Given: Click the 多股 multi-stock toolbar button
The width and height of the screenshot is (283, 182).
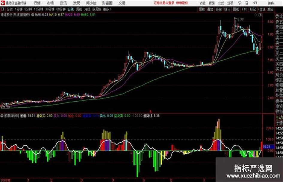Looking at the screenshot, I should [219, 9].
